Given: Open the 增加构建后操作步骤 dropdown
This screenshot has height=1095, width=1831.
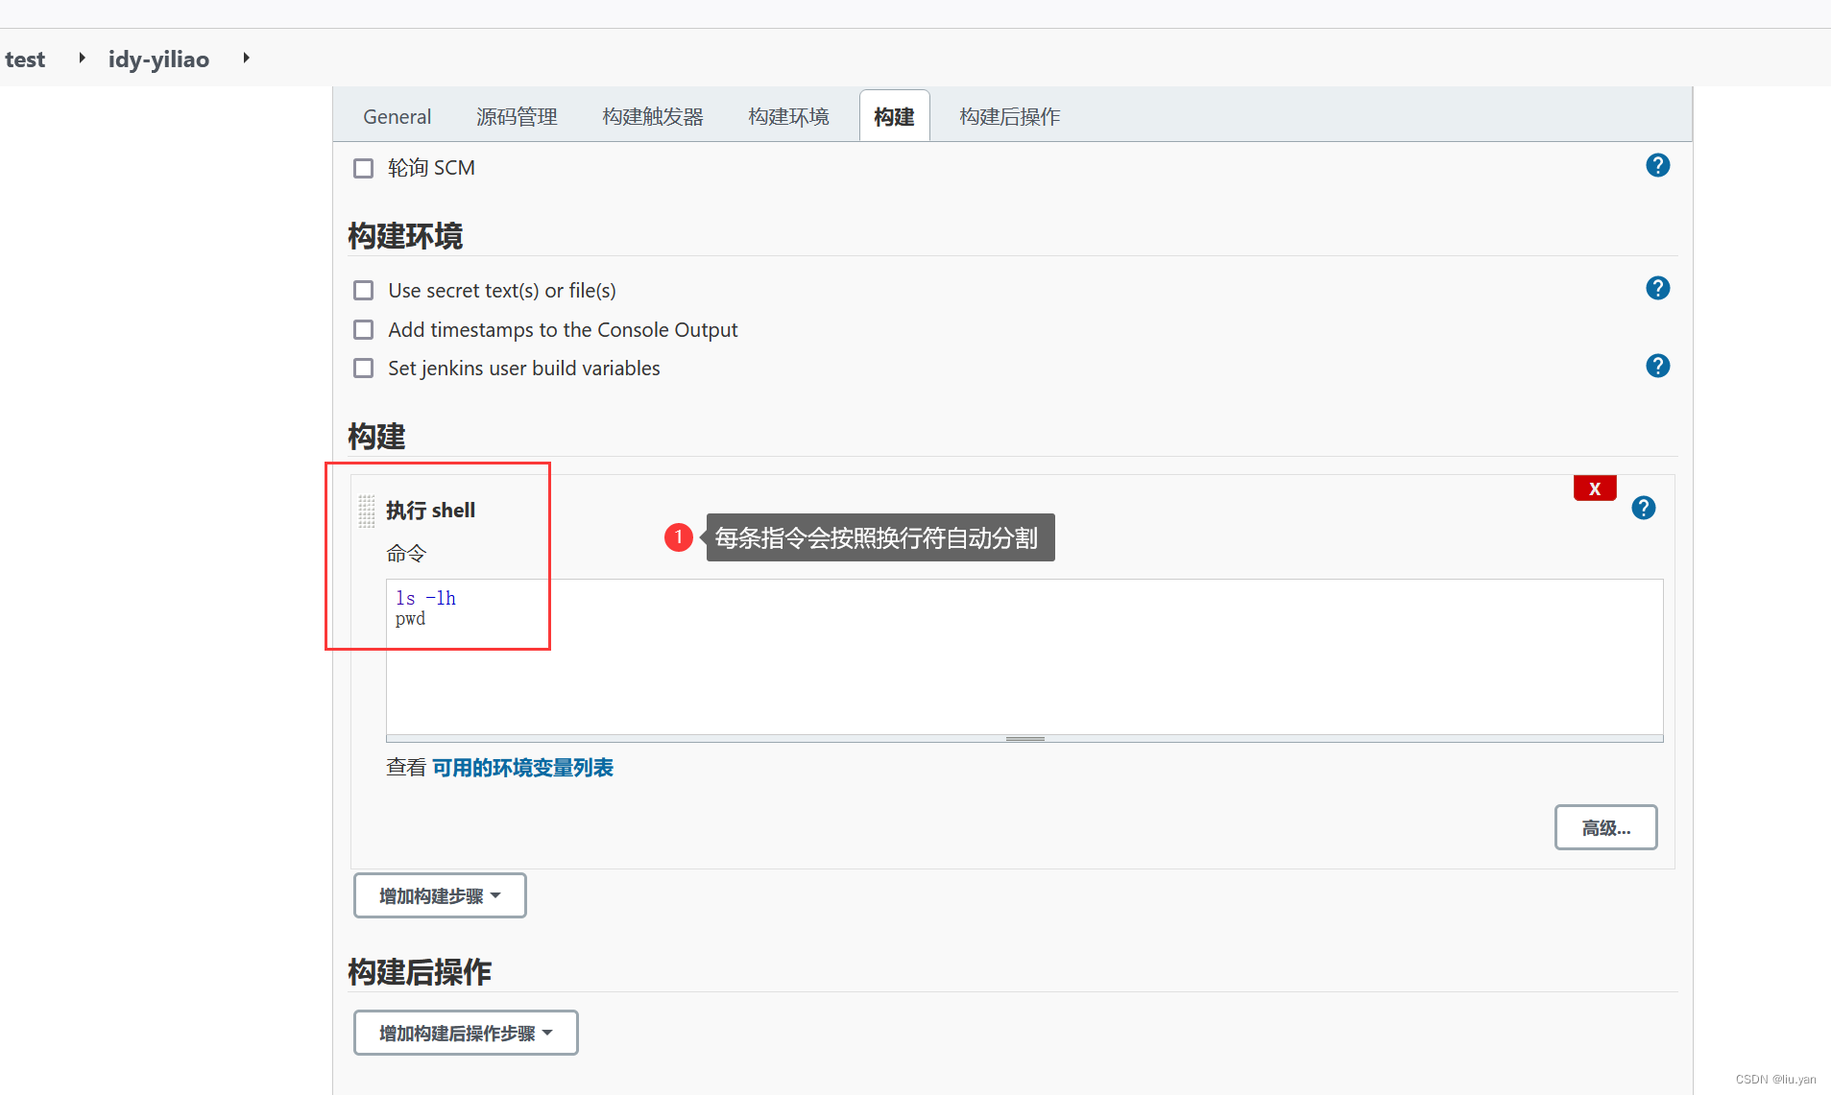Looking at the screenshot, I should click(x=466, y=1033).
